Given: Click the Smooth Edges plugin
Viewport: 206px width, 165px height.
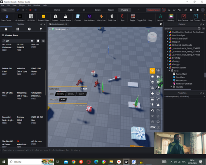Looking at the screenshot, I should (43, 18).
